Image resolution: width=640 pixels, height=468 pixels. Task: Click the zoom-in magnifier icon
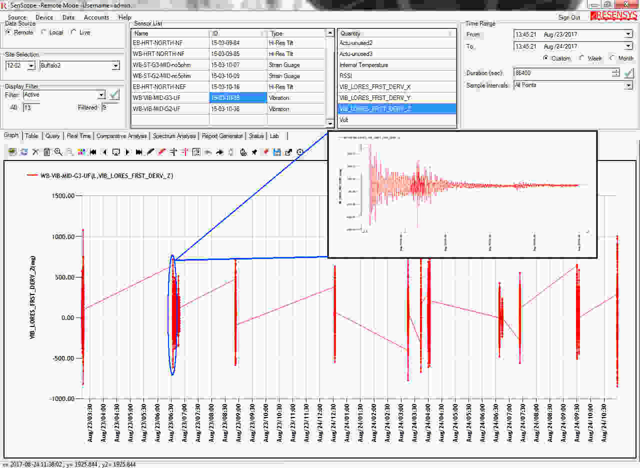[58, 151]
